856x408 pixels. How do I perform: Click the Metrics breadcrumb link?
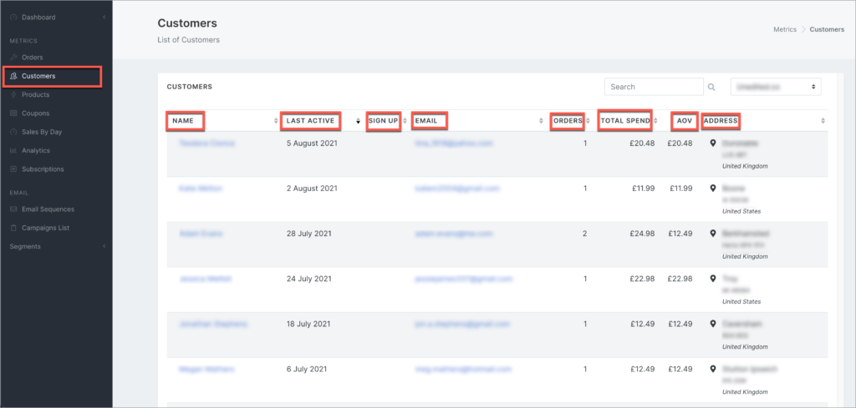click(784, 29)
